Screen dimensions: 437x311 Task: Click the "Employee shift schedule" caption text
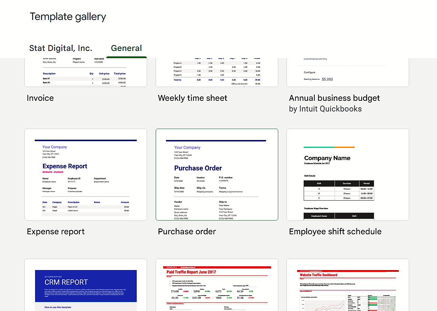point(335,232)
